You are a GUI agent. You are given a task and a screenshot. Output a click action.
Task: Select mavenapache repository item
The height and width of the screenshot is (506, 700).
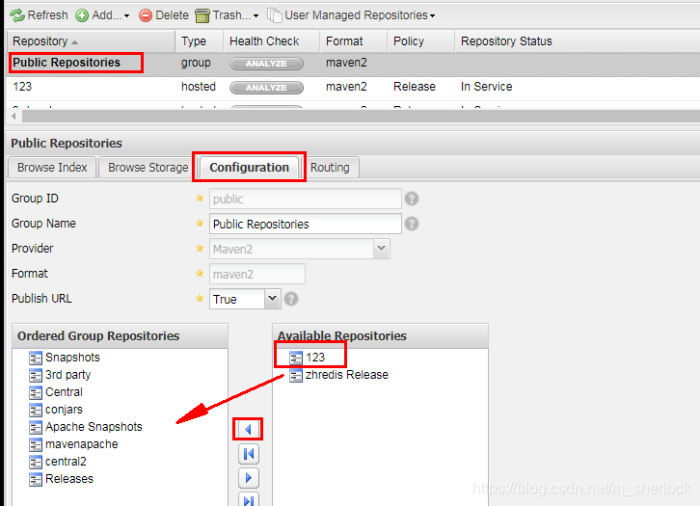[82, 444]
